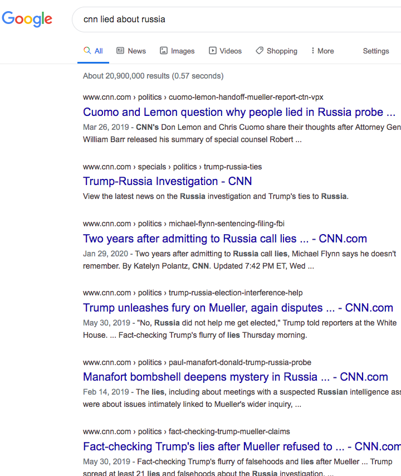
Task: Click the paul-manafort-donald-trump-russia-probe URL breadcrumb
Action: tap(197, 362)
